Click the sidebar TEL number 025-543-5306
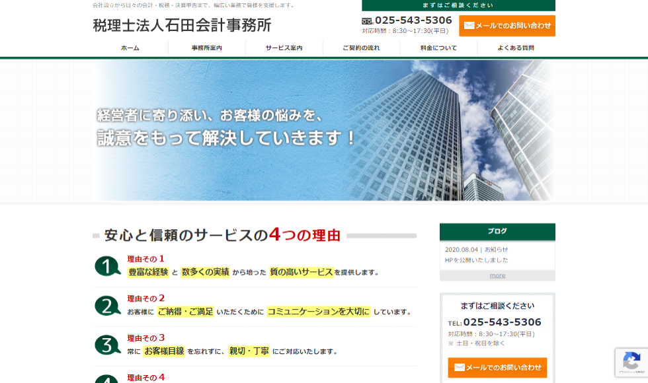The height and width of the screenshot is (383, 648). click(502, 322)
